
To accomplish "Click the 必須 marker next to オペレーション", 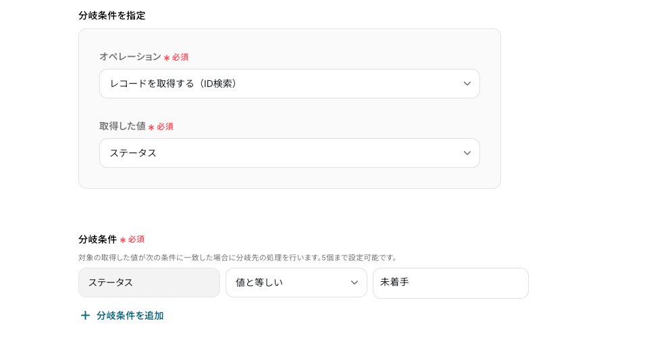I will click(180, 57).
